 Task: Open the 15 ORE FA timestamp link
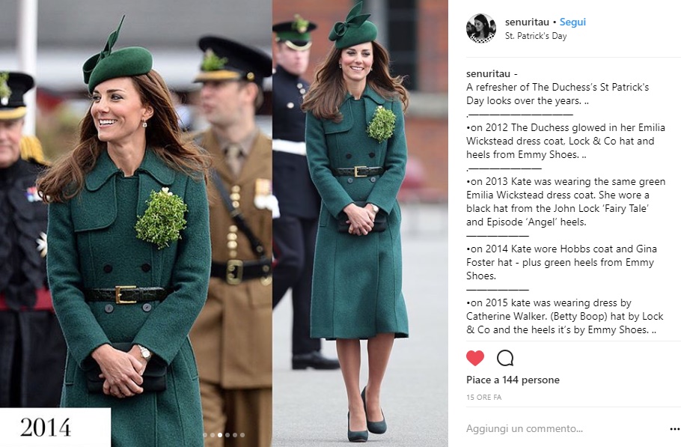click(x=484, y=398)
